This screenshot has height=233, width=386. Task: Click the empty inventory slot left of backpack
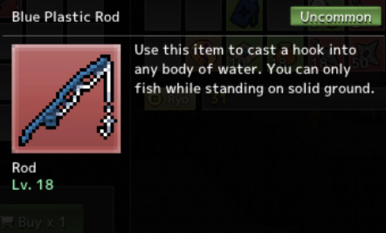point(203,15)
